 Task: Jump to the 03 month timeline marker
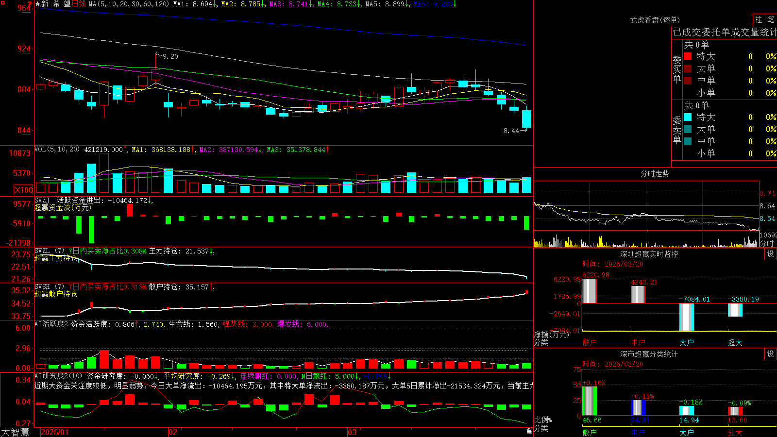352,432
